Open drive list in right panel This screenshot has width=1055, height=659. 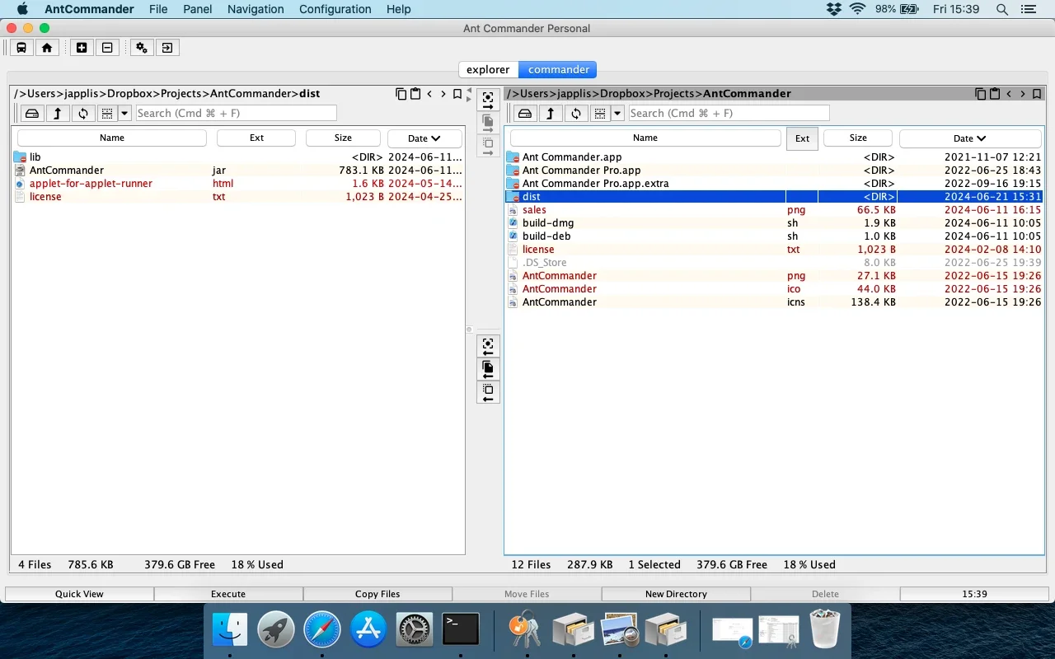(x=525, y=114)
